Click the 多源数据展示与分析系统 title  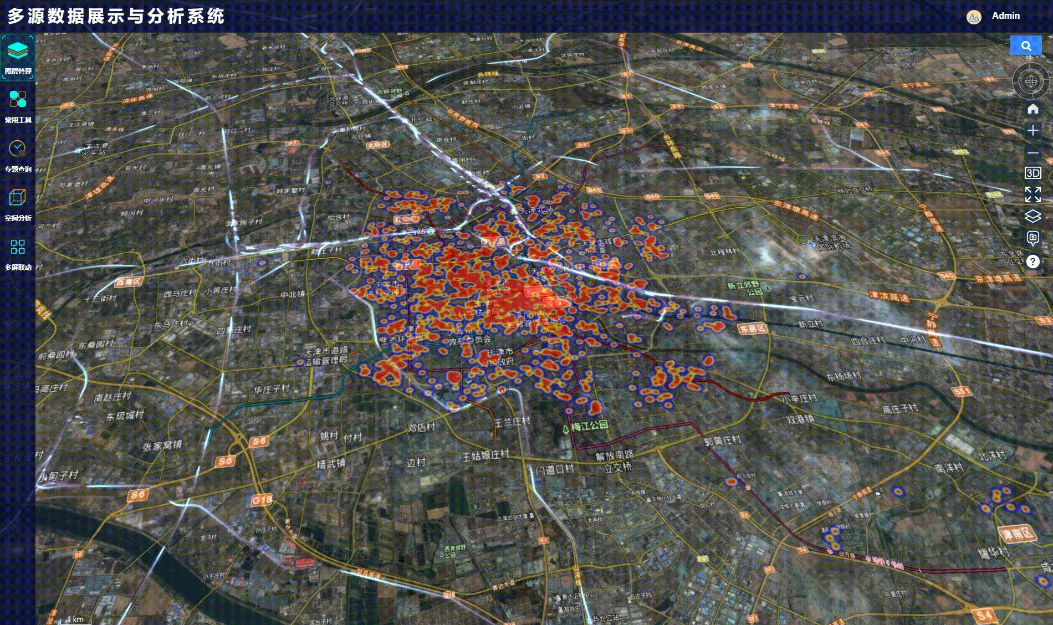(116, 16)
